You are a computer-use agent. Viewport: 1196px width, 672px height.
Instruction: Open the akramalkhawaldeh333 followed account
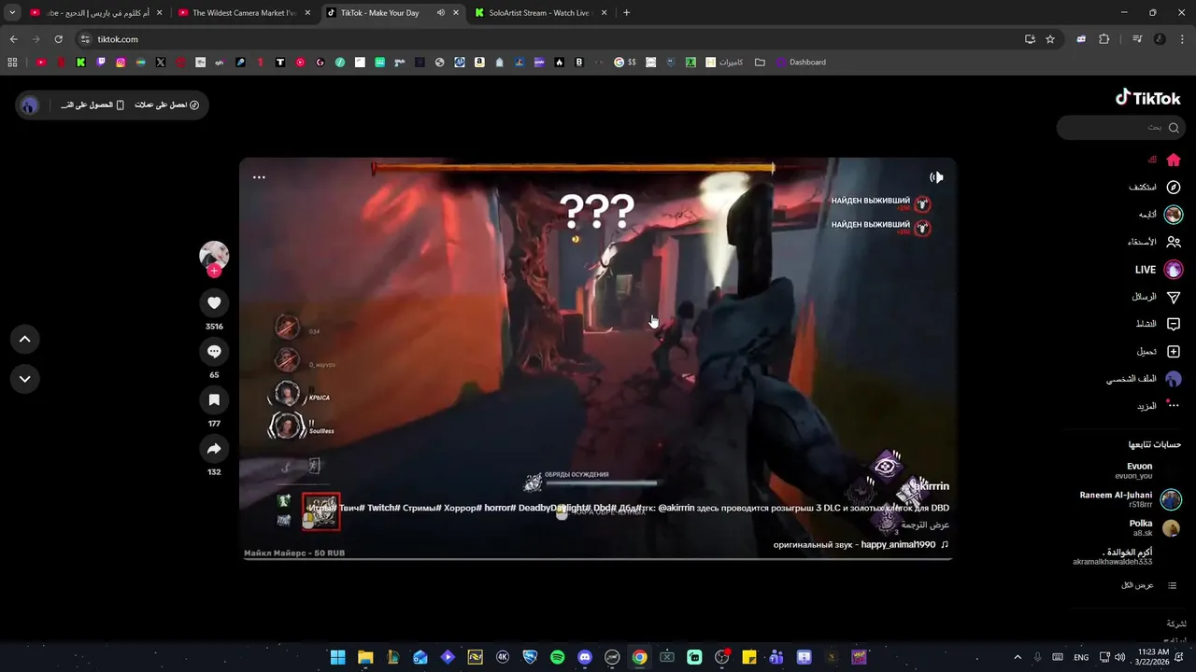[1113, 557]
